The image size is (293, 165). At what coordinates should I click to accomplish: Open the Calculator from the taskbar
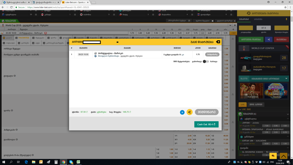(56, 162)
